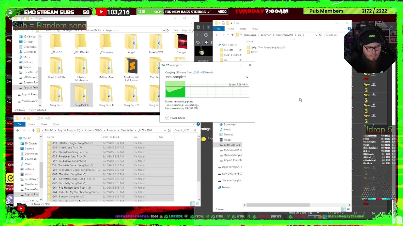Open the File tab in dlc window
Viewport: 403px width, 226px height.
[x=219, y=29]
